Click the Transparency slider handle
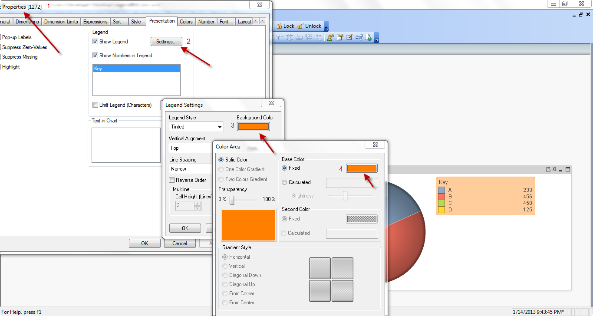This screenshot has height=316, width=593. pyautogui.click(x=232, y=200)
